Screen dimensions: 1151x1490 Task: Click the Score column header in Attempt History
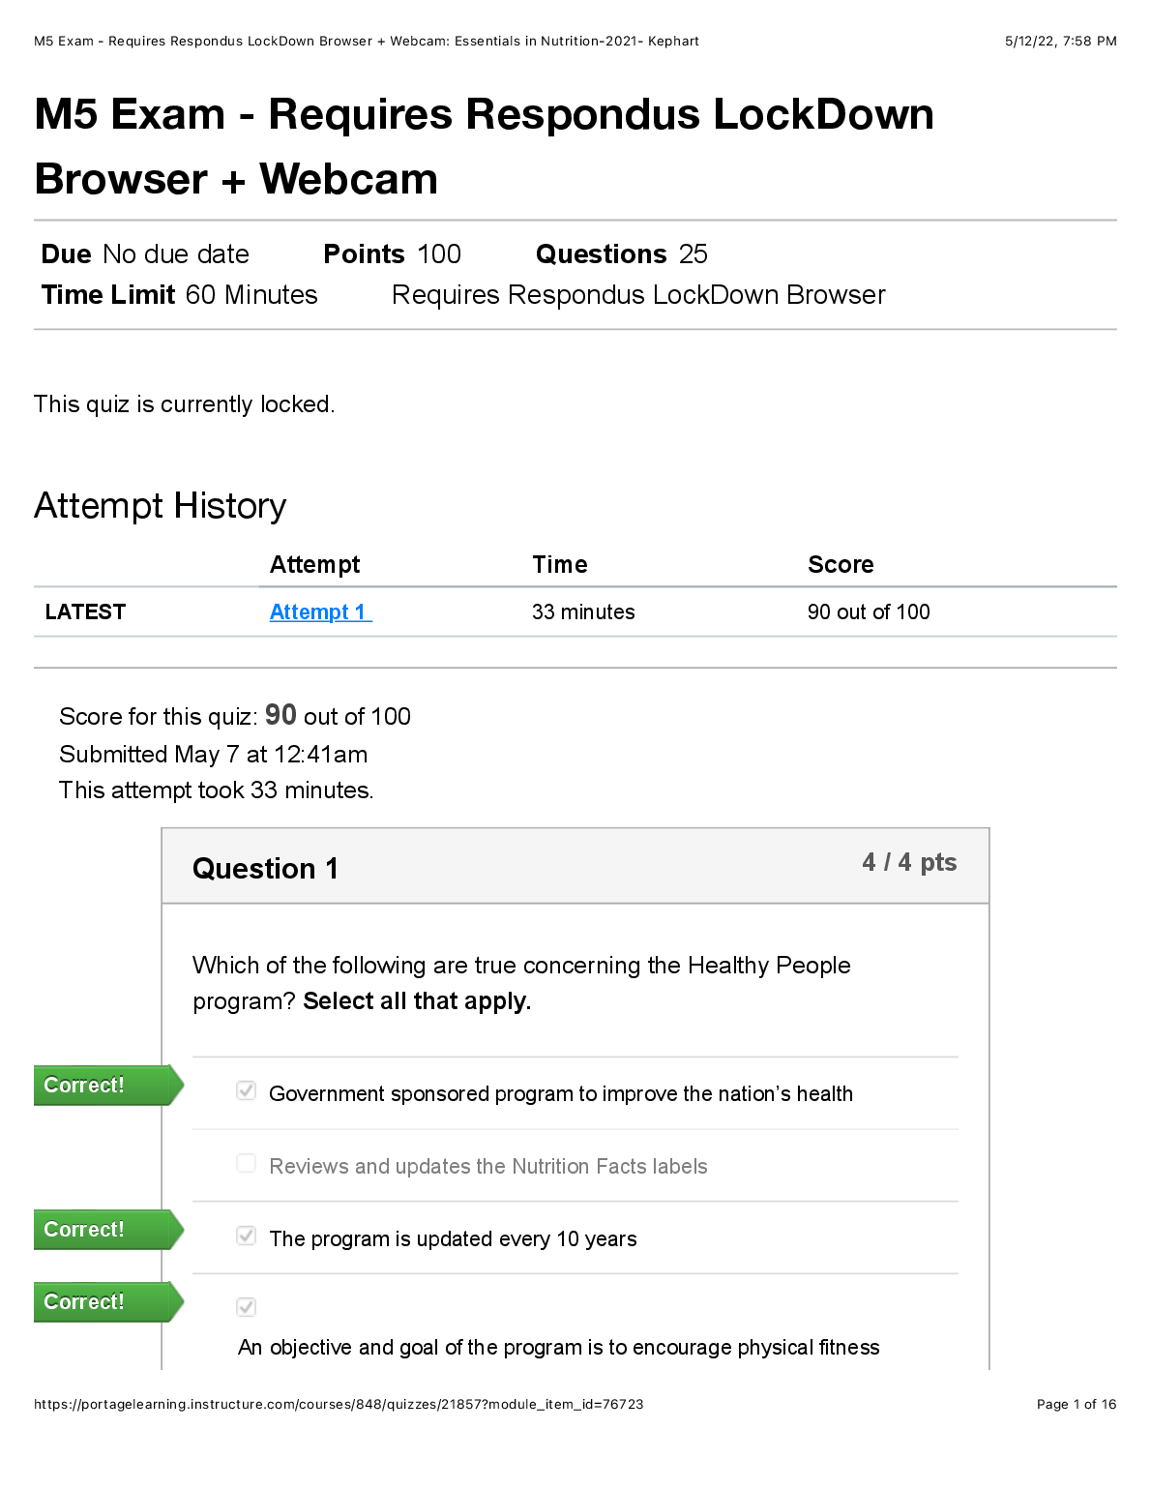click(x=841, y=564)
